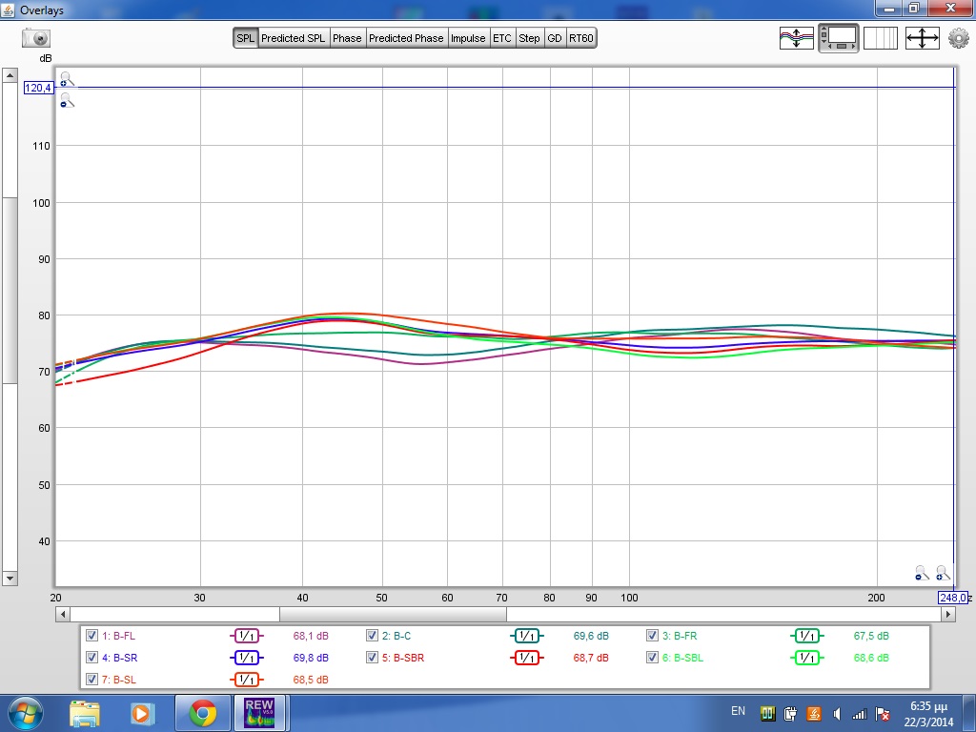
Task: Switch to the Impulse tab
Action: pos(468,38)
